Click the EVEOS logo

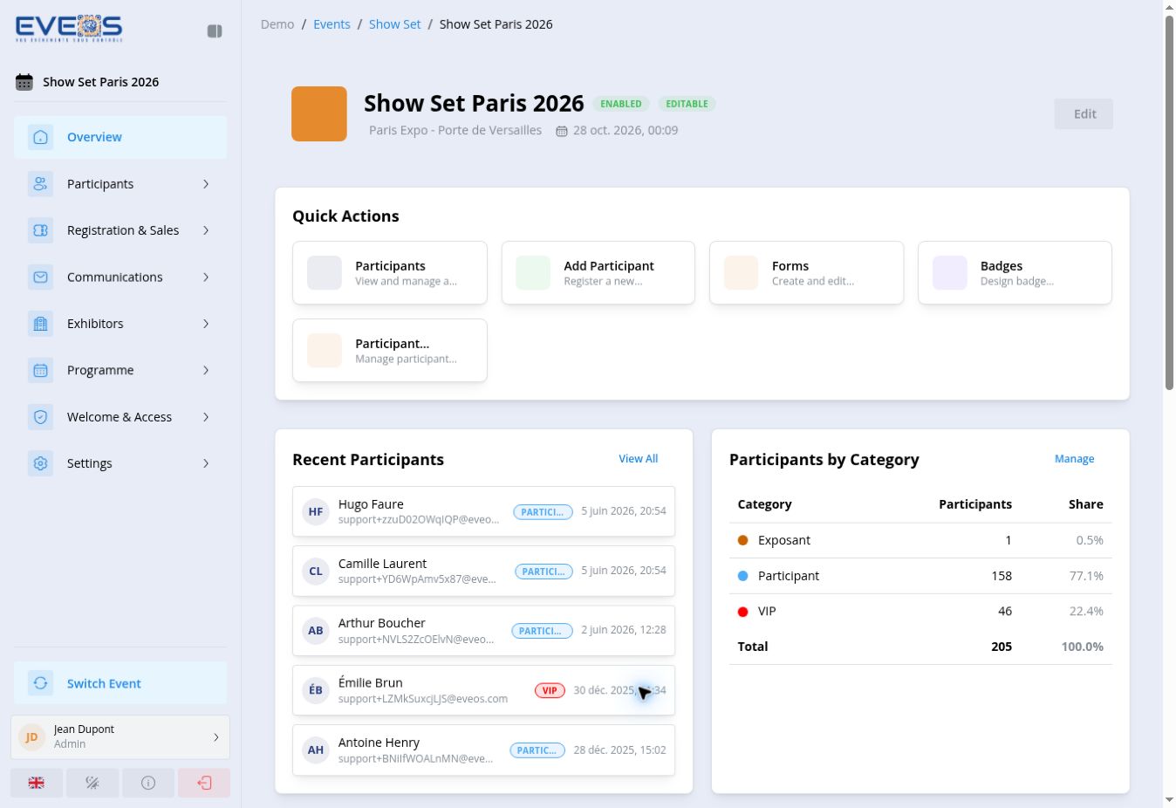coord(69,29)
